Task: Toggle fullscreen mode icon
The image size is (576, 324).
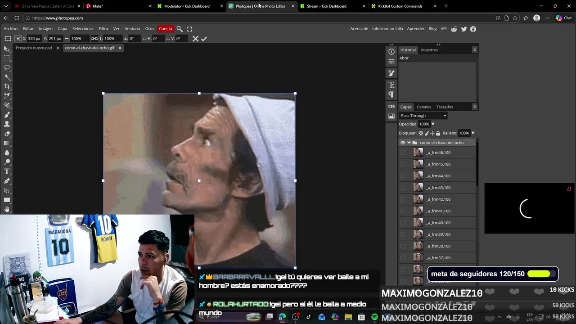Action: [x=189, y=29]
